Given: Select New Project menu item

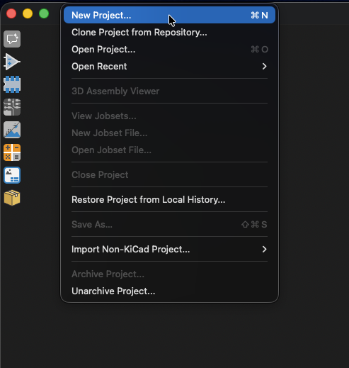Looking at the screenshot, I should [169, 16].
